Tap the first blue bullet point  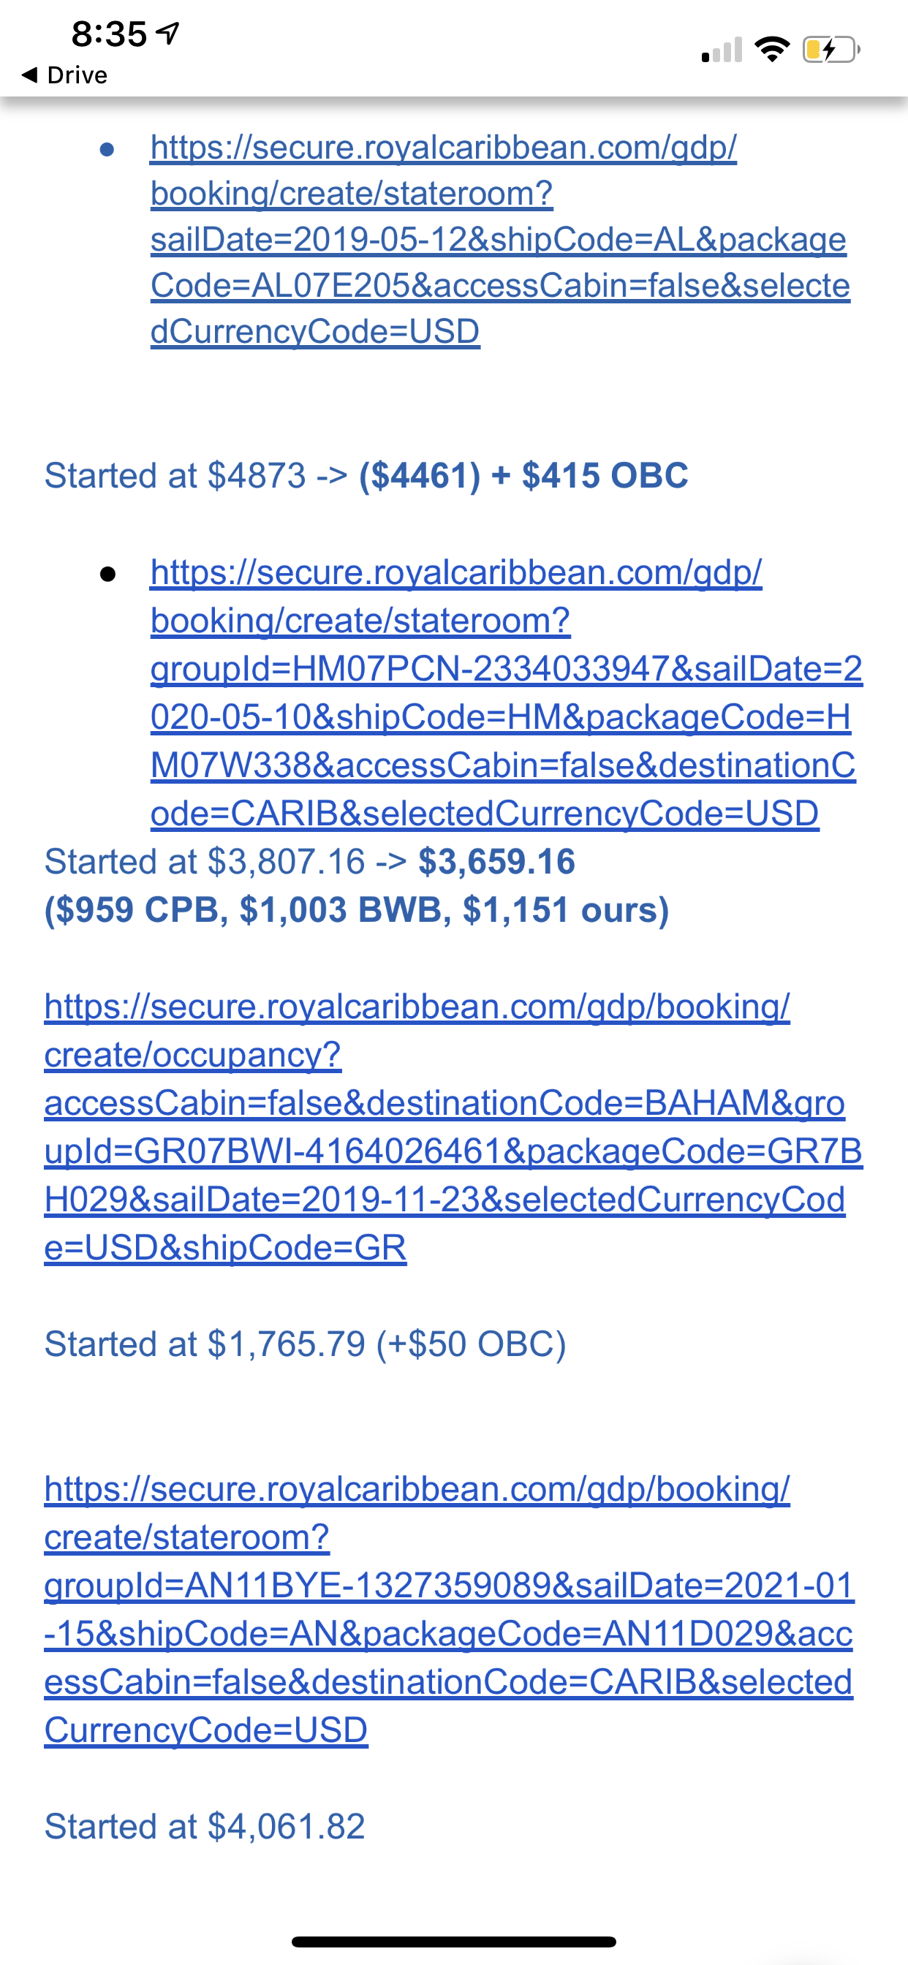(x=107, y=148)
